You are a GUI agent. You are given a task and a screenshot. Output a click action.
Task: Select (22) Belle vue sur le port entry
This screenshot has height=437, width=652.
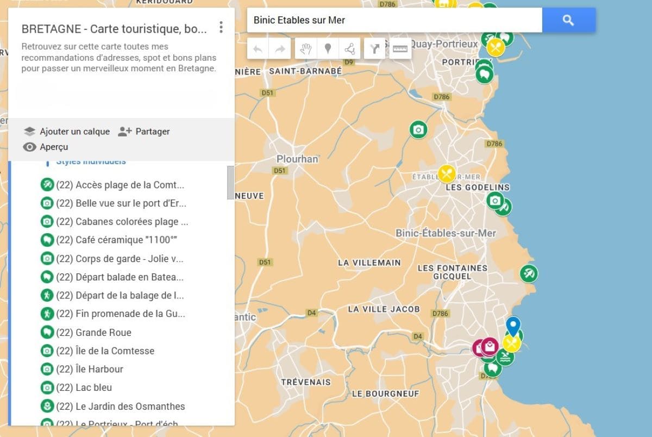(113, 203)
